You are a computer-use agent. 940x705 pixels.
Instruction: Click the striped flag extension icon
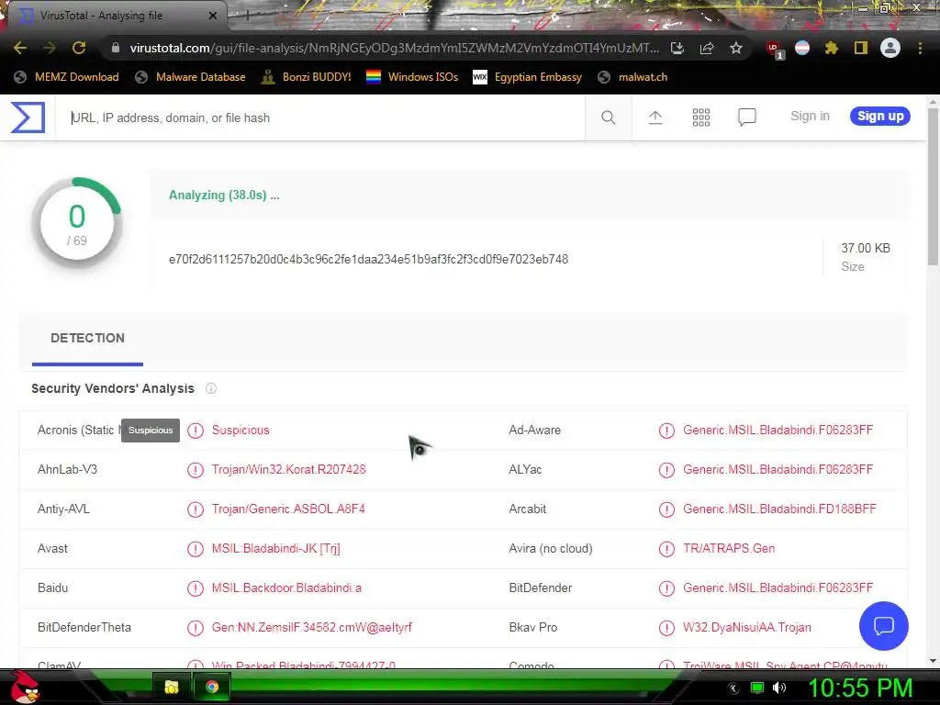click(x=802, y=48)
